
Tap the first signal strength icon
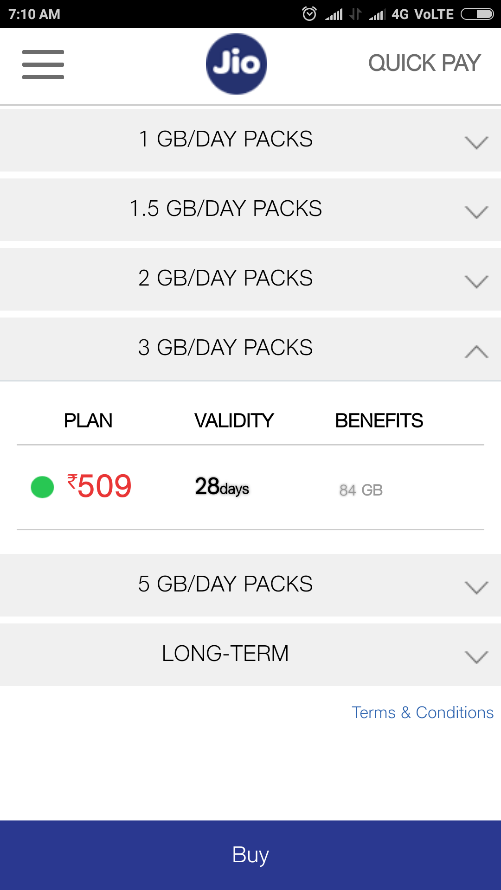334,14
